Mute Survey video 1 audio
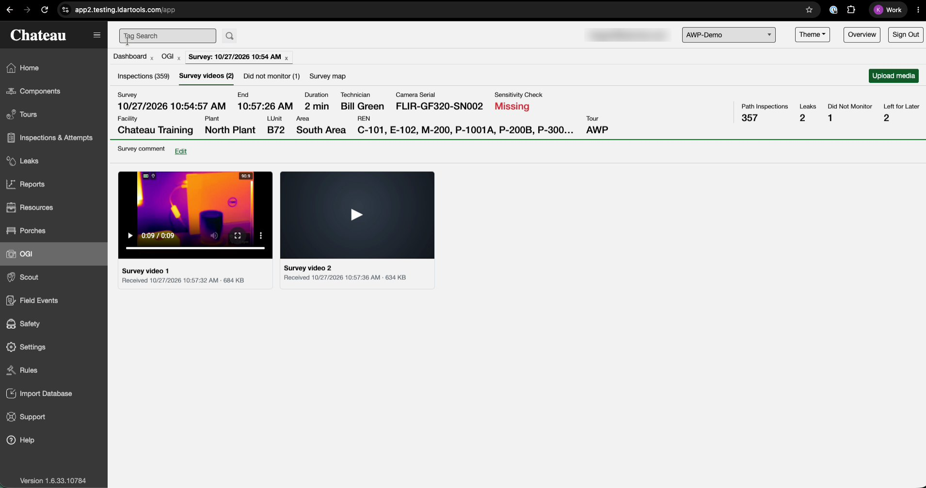The width and height of the screenshot is (926, 488). 214,236
